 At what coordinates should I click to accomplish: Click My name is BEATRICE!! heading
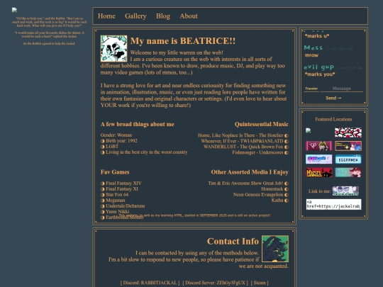[183, 41]
